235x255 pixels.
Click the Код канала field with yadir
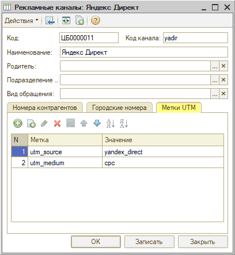pyautogui.click(x=195, y=38)
